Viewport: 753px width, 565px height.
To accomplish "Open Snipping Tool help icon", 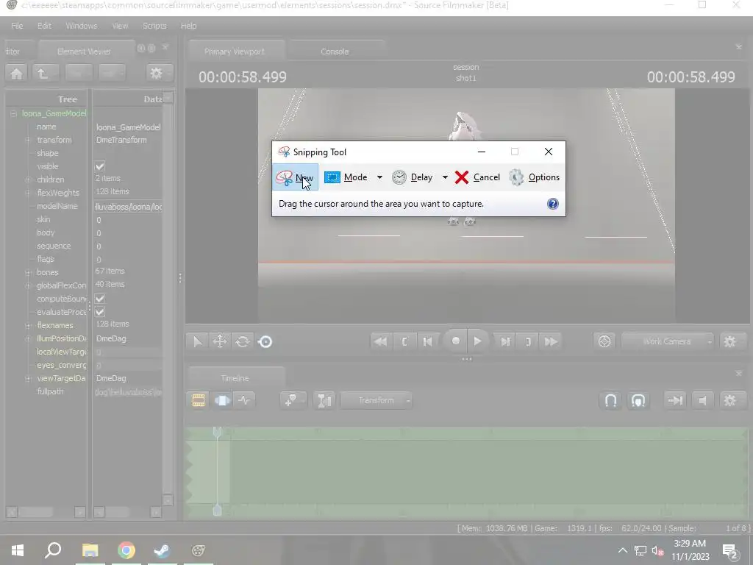I will click(553, 204).
